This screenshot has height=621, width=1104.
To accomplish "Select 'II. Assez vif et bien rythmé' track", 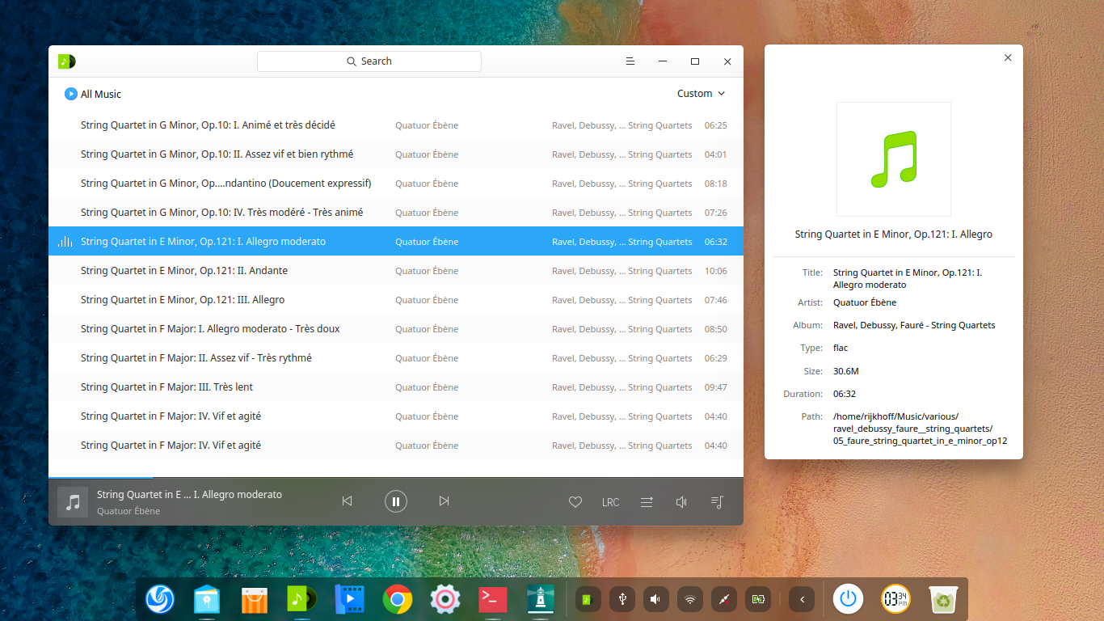I will (x=396, y=154).
